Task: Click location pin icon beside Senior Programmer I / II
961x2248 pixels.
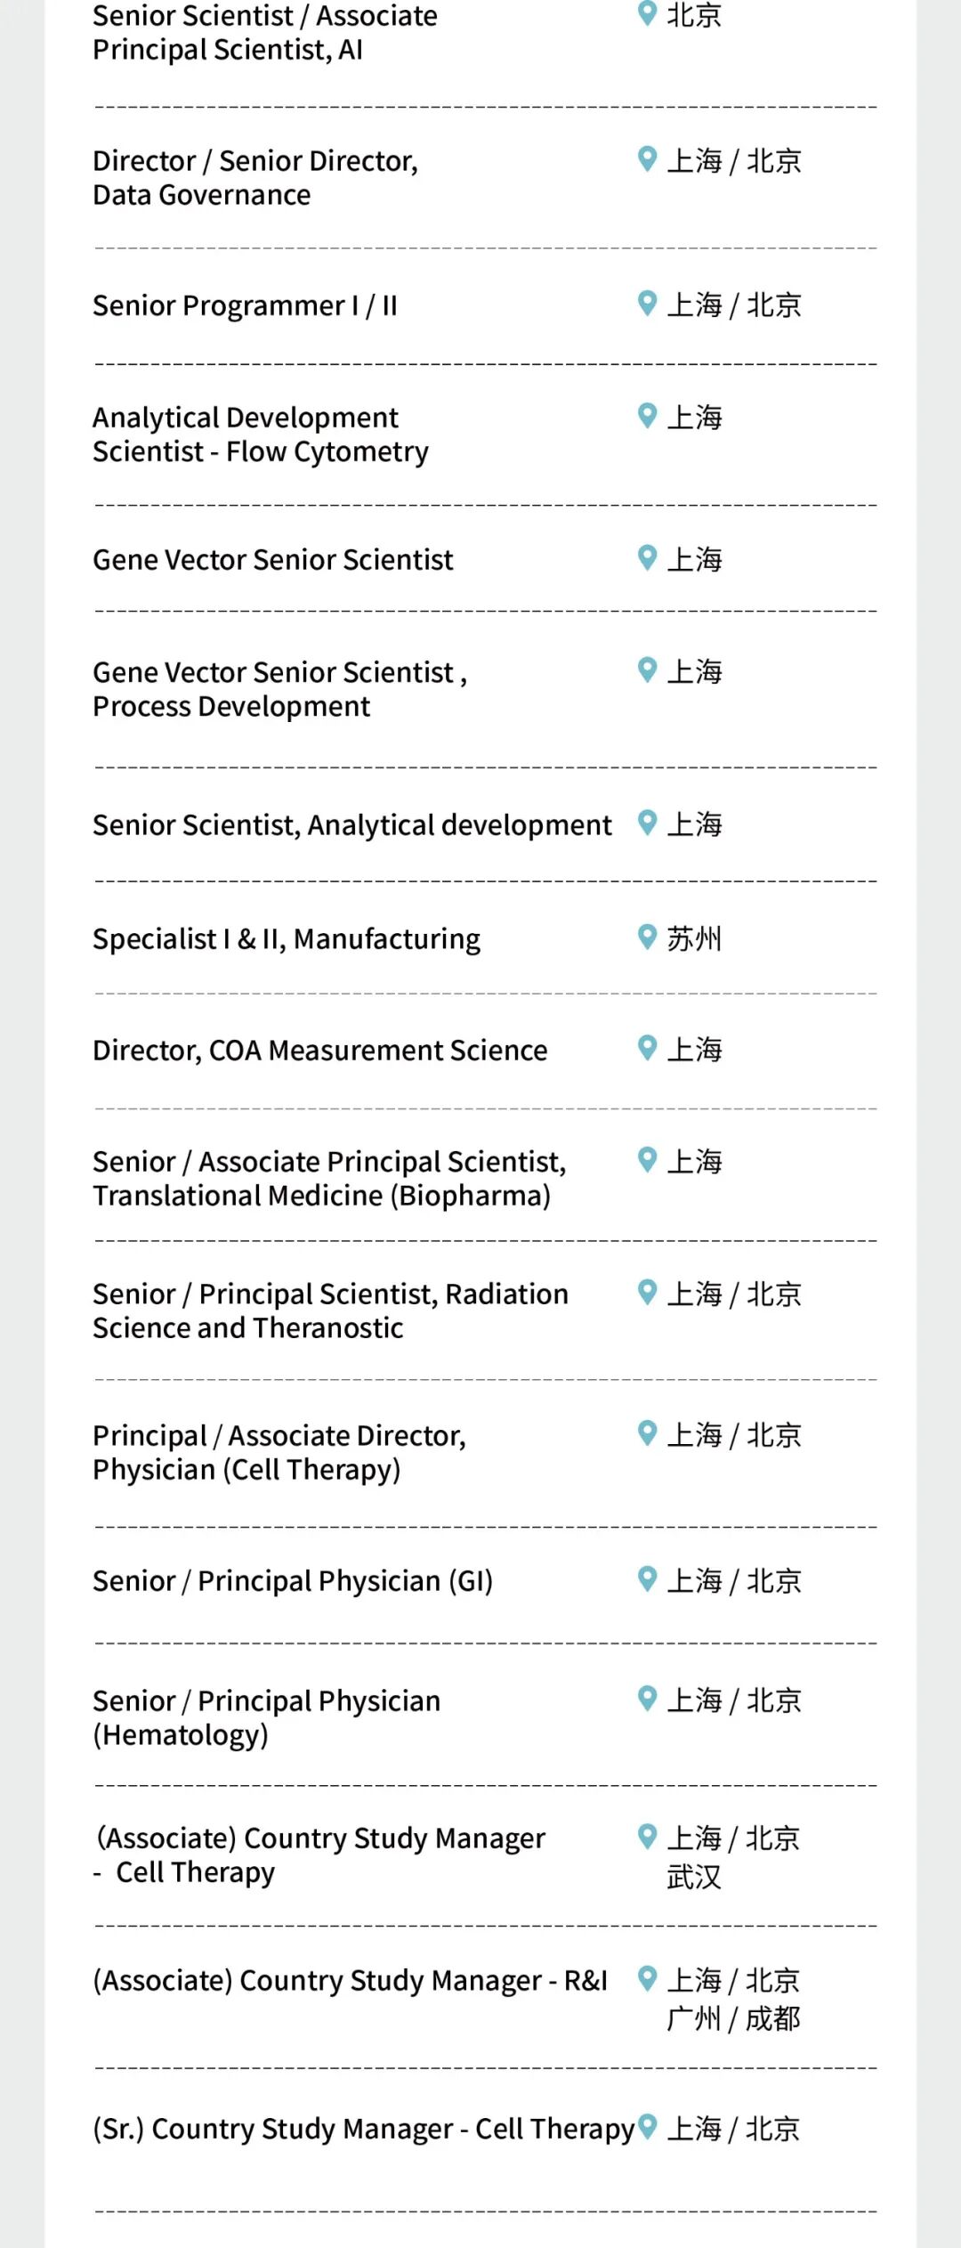Action: click(648, 304)
